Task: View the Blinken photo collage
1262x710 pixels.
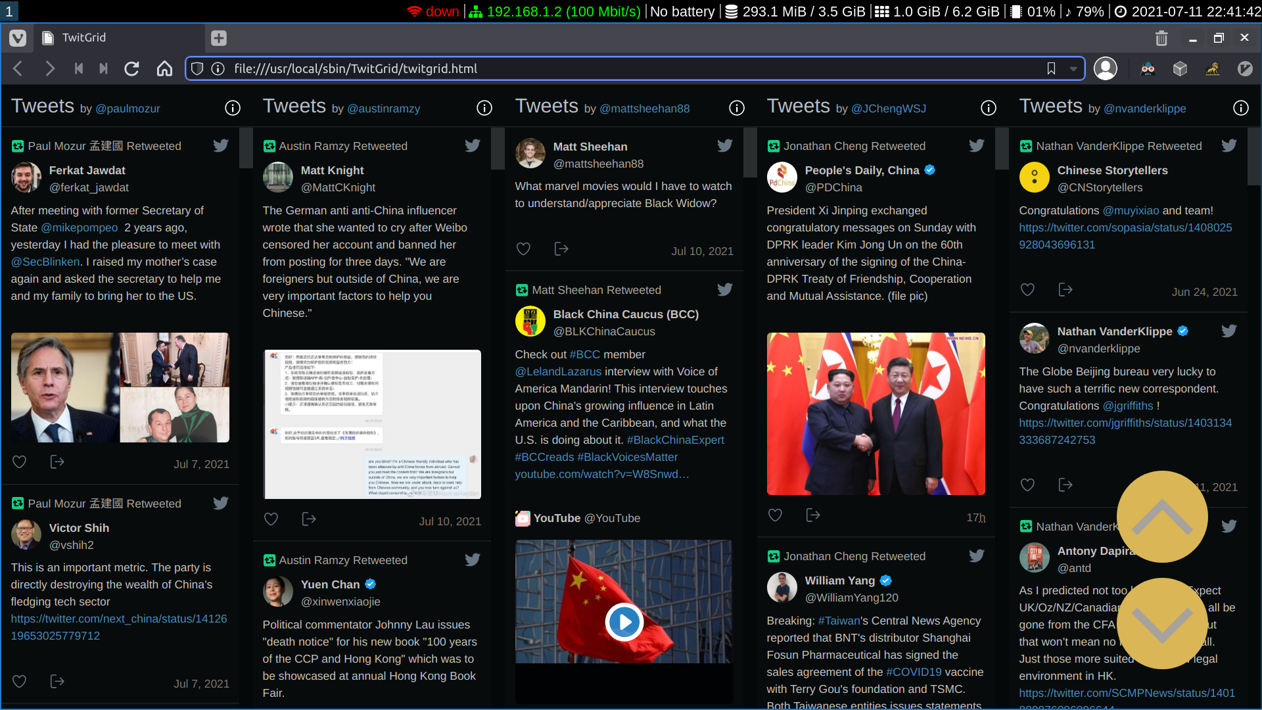Action: 120,387
